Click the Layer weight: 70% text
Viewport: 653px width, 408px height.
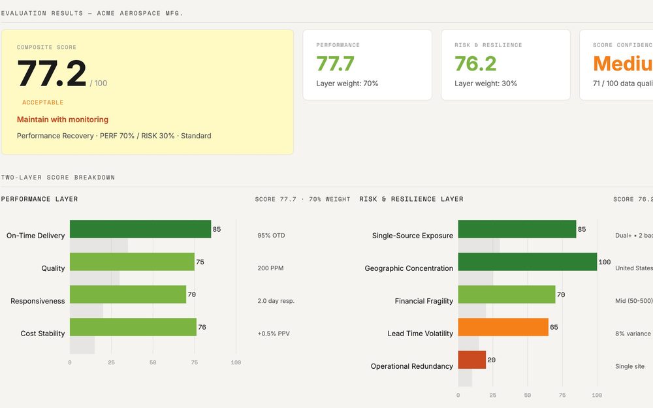347,84
